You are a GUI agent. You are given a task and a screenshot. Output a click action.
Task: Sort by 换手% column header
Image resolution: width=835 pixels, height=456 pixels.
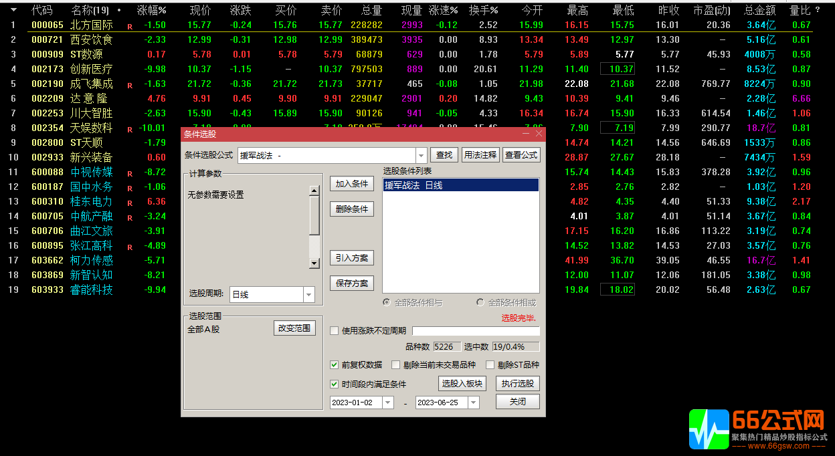pyautogui.click(x=483, y=10)
